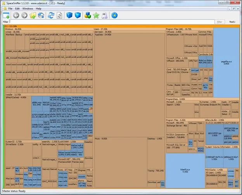Select the C:\ - 121.3Gb root bar
Image resolution: width=242 pixels, height=195 pixels.
[x=122, y=26]
